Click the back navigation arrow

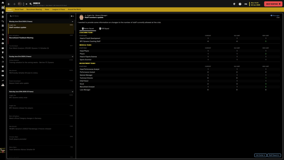pos(9,4)
